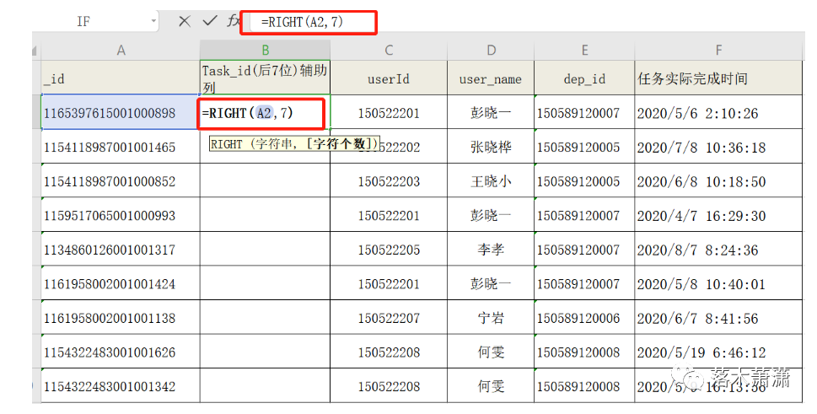Viewport: 817px width, 414px height.
Task: Select cell 1159517065001000993
Action: tap(121, 214)
